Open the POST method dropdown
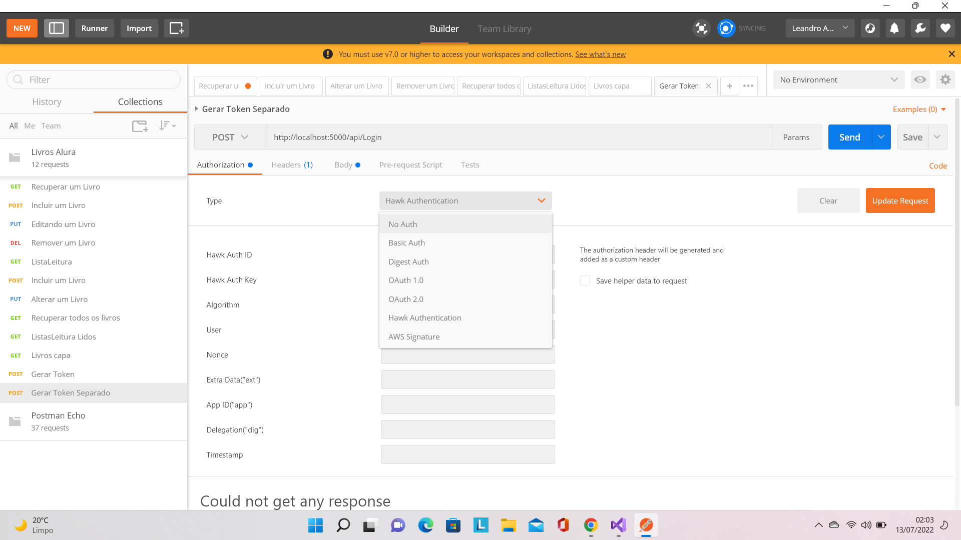The height and width of the screenshot is (540, 961). point(230,137)
